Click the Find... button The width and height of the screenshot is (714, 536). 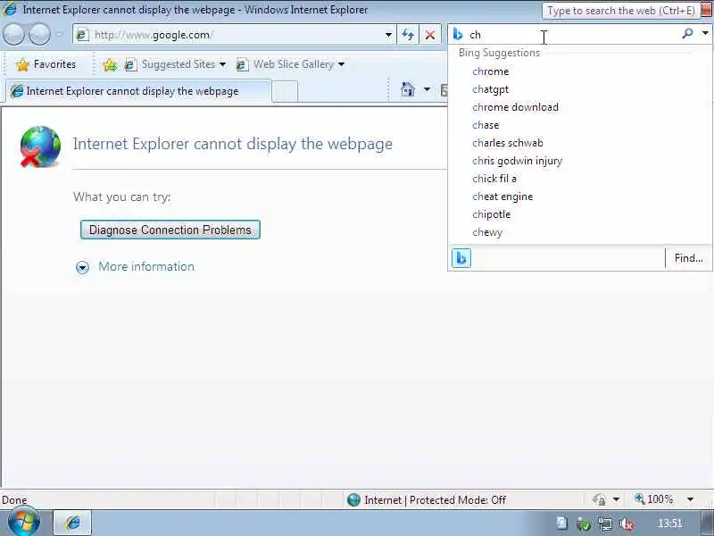[688, 258]
